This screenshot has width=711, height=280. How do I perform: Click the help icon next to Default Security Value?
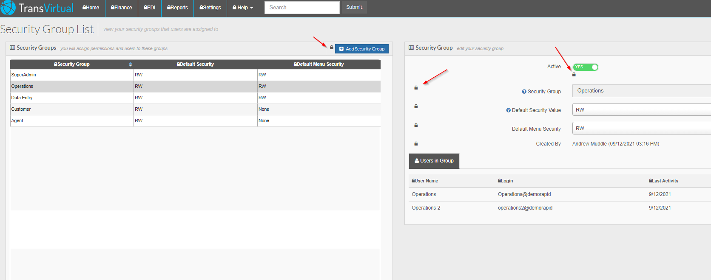508,110
